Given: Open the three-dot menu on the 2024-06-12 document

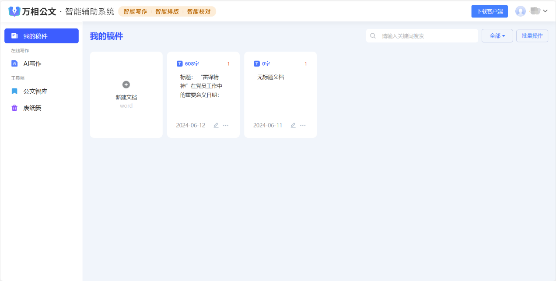Looking at the screenshot, I should click(226, 125).
